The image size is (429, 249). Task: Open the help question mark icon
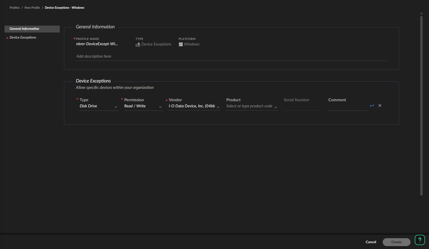click(x=420, y=240)
